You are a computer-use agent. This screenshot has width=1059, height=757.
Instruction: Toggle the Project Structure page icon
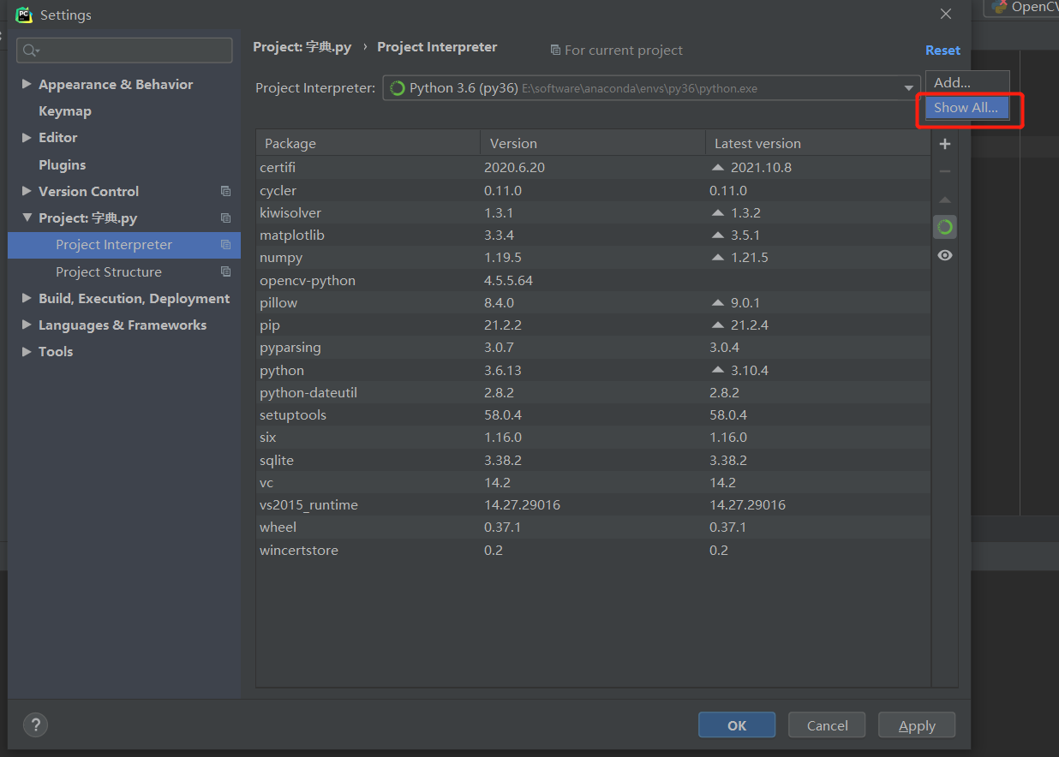[x=225, y=271]
